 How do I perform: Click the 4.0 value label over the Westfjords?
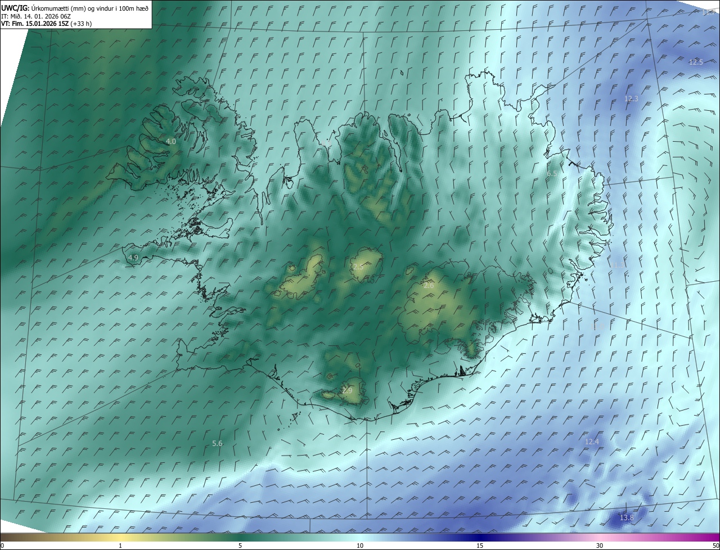(171, 142)
